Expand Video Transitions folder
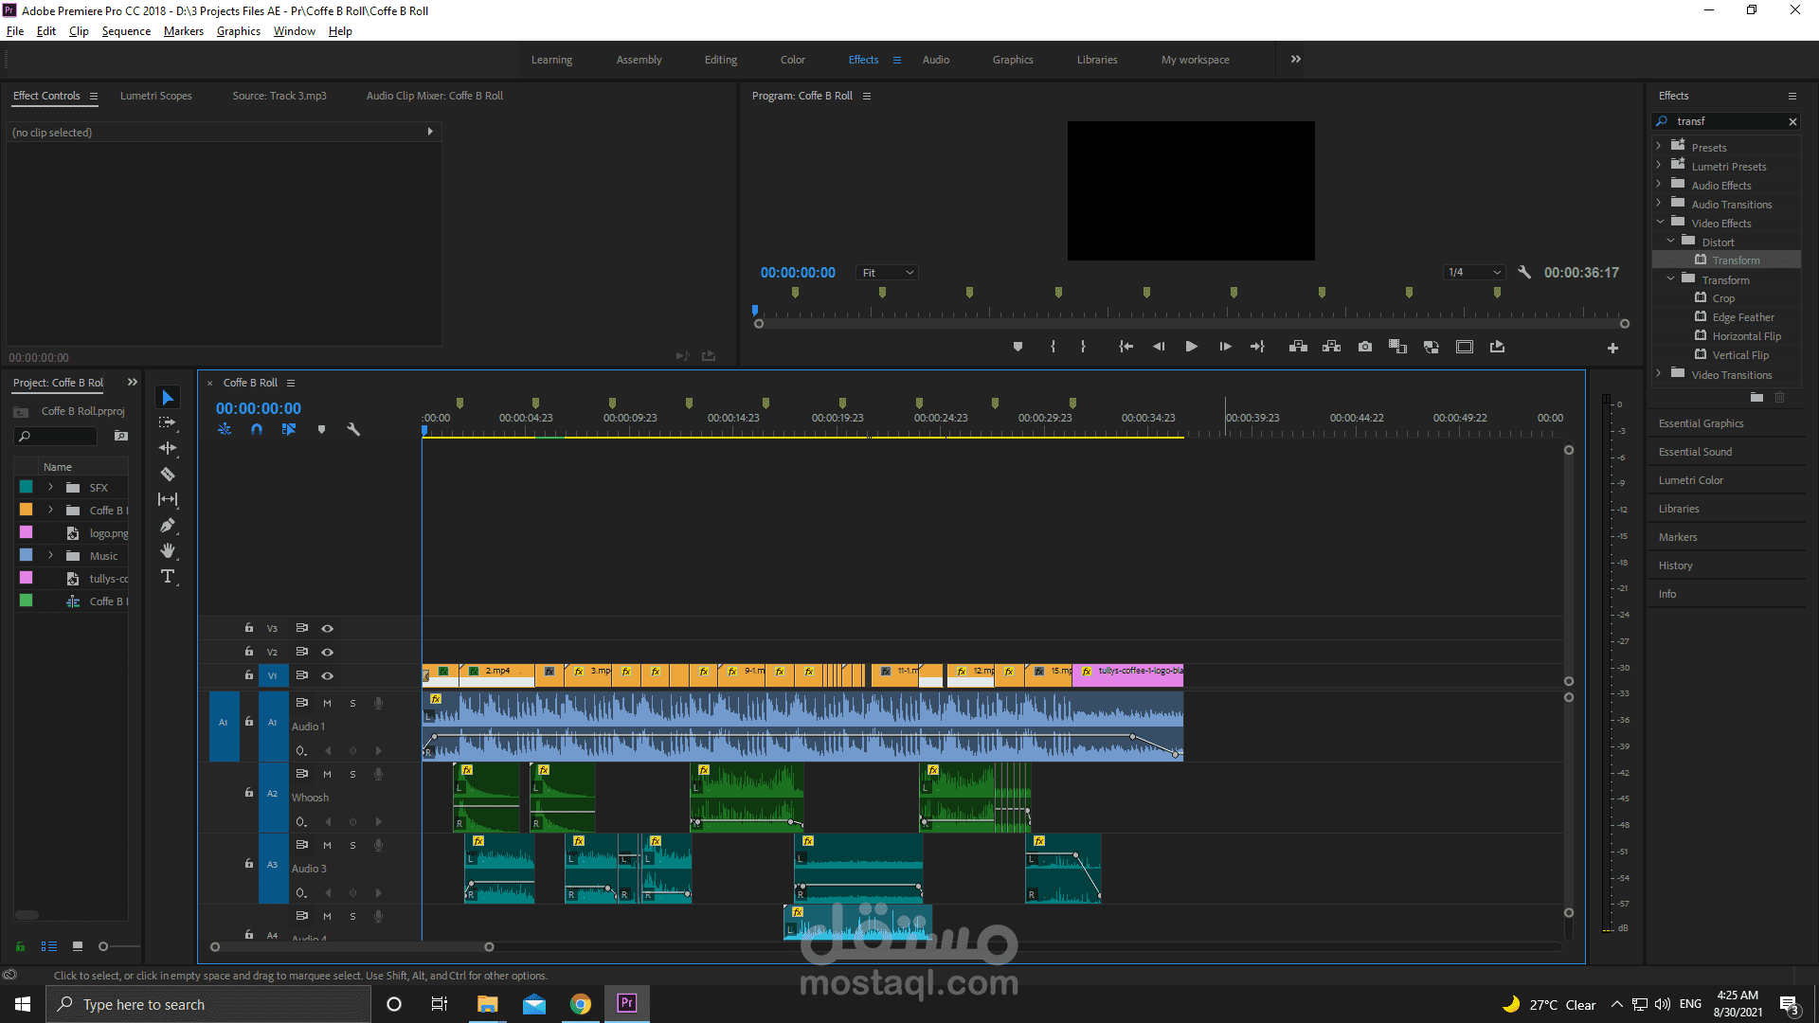The image size is (1819, 1023). (x=1658, y=373)
